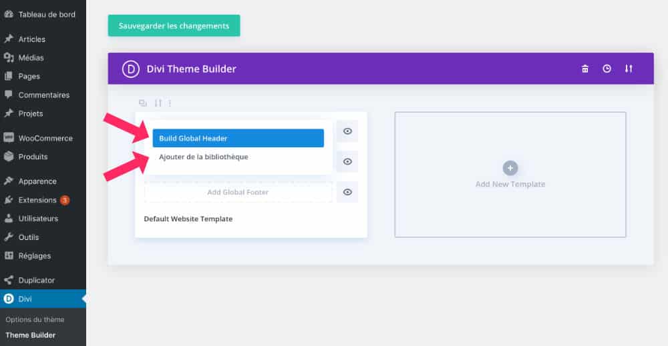Click the Divi D logo in purple bar
Image resolution: width=668 pixels, height=346 pixels.
pyautogui.click(x=131, y=69)
